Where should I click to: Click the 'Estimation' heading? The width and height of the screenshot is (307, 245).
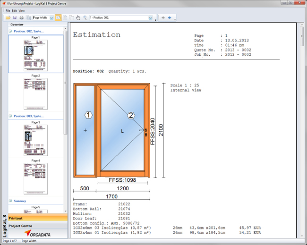coord(97,34)
